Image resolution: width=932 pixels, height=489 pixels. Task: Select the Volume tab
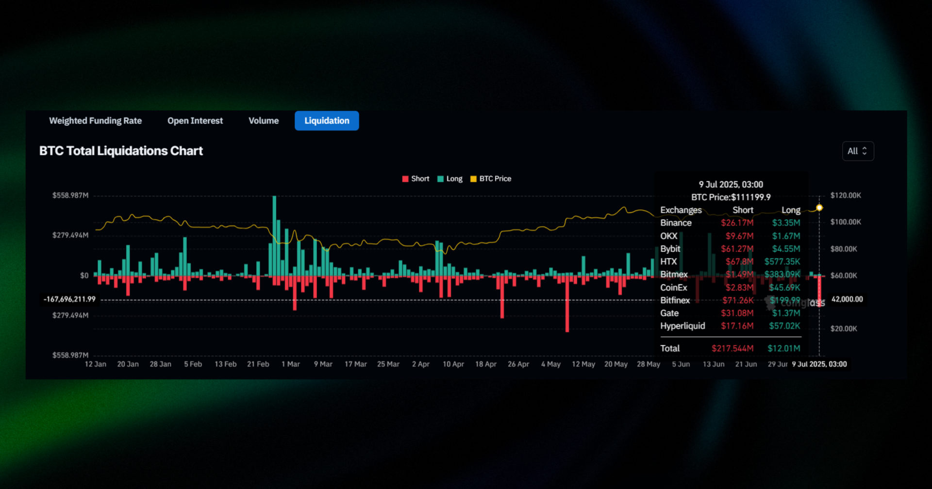click(x=264, y=120)
